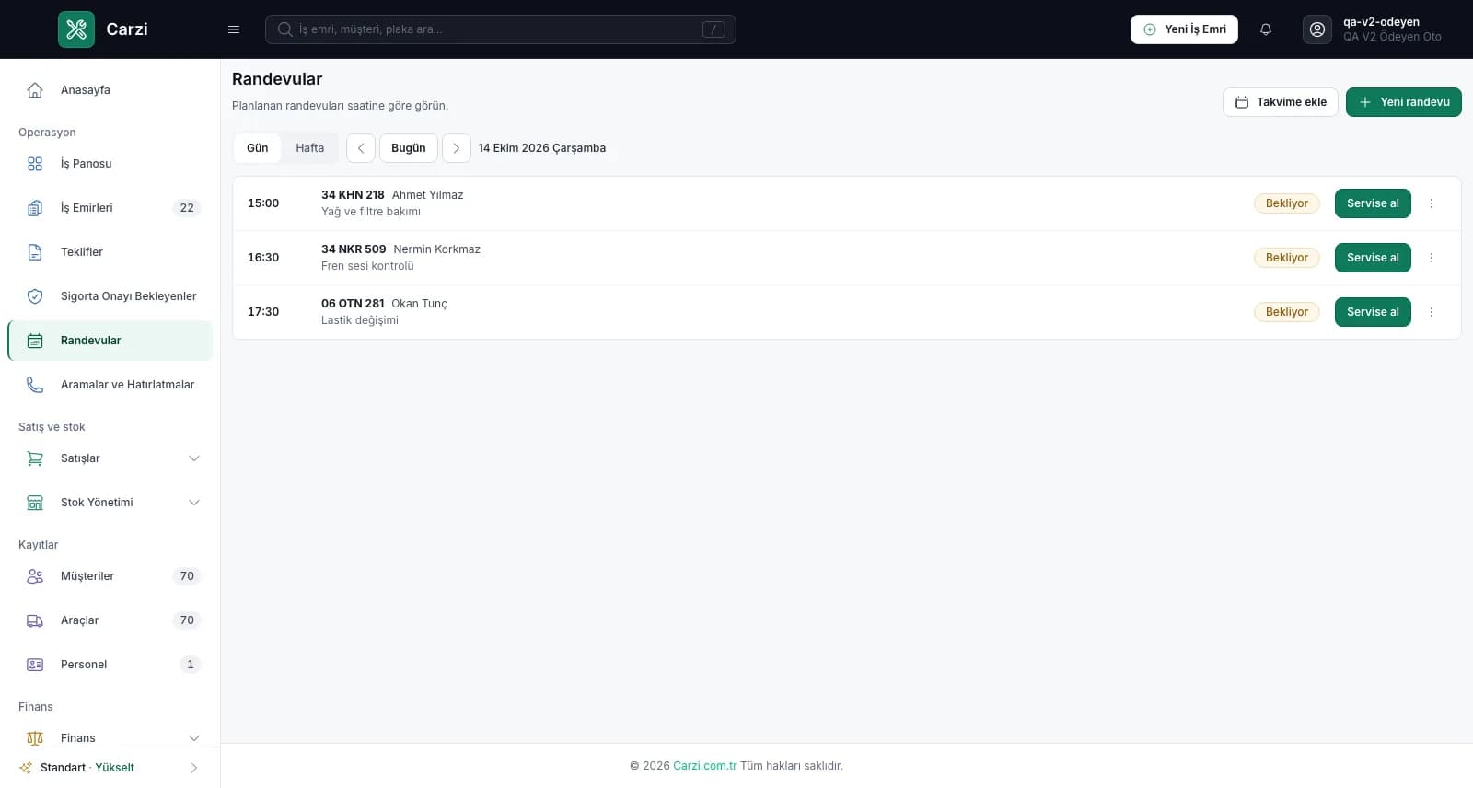The width and height of the screenshot is (1473, 788).
Task: Open more options for 06 OTN 281 appointment
Action: pos(1432,312)
